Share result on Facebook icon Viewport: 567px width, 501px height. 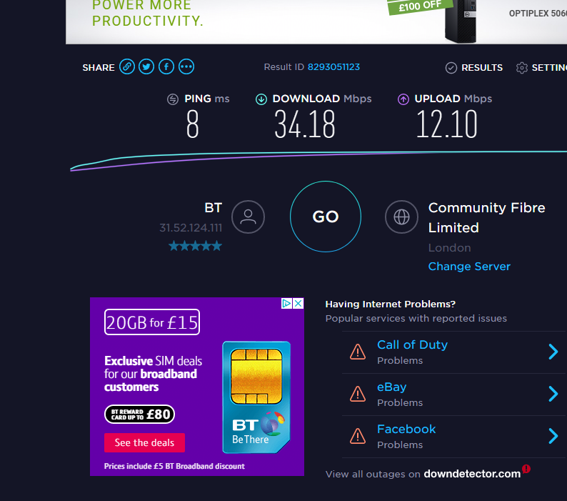[x=166, y=67]
